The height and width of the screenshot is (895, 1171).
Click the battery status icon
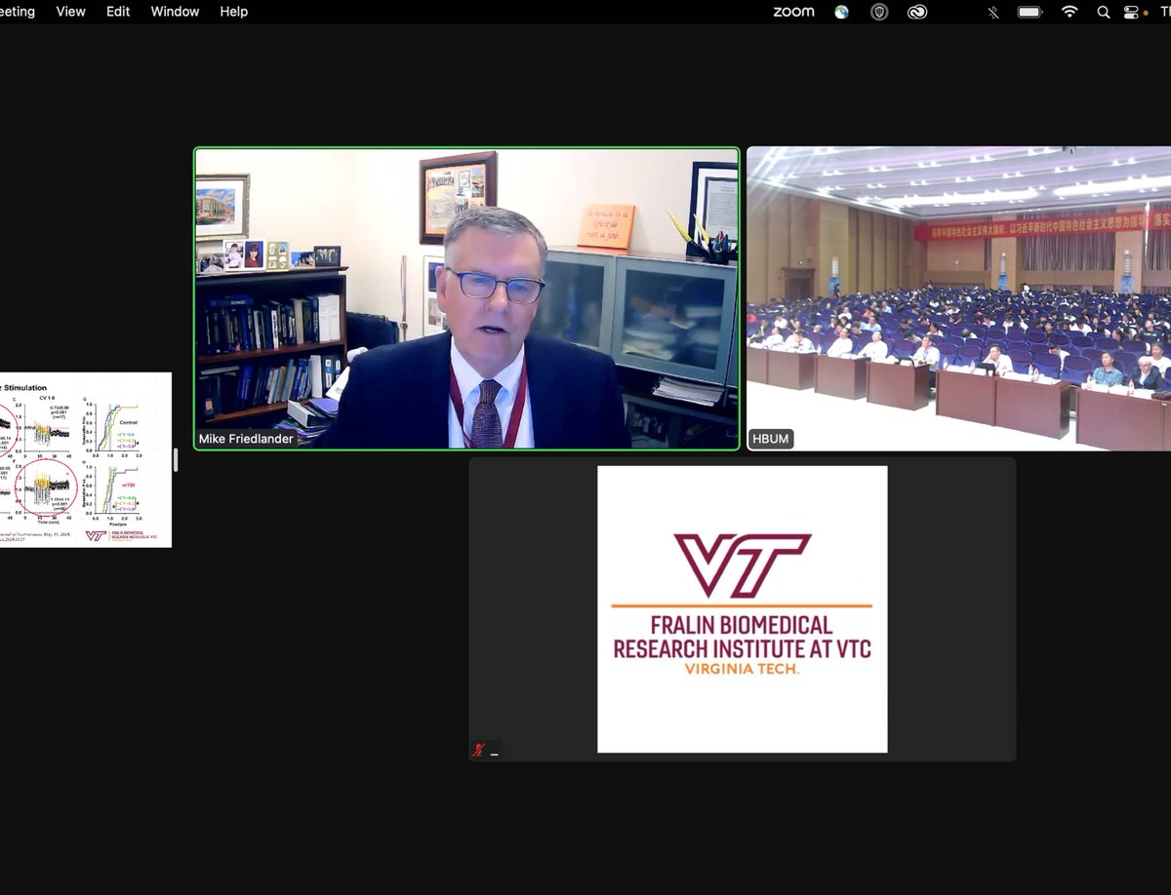1030,12
